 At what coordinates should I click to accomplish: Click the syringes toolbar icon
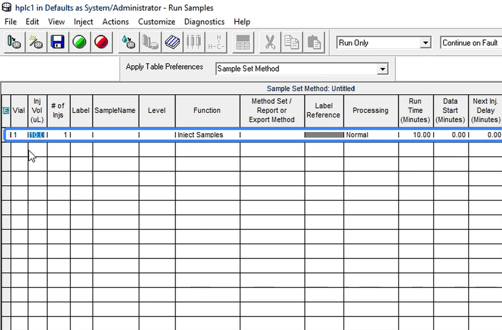(194, 42)
